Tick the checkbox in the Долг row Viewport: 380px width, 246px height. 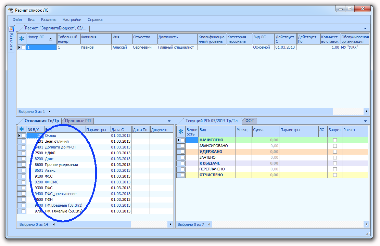click(24, 159)
